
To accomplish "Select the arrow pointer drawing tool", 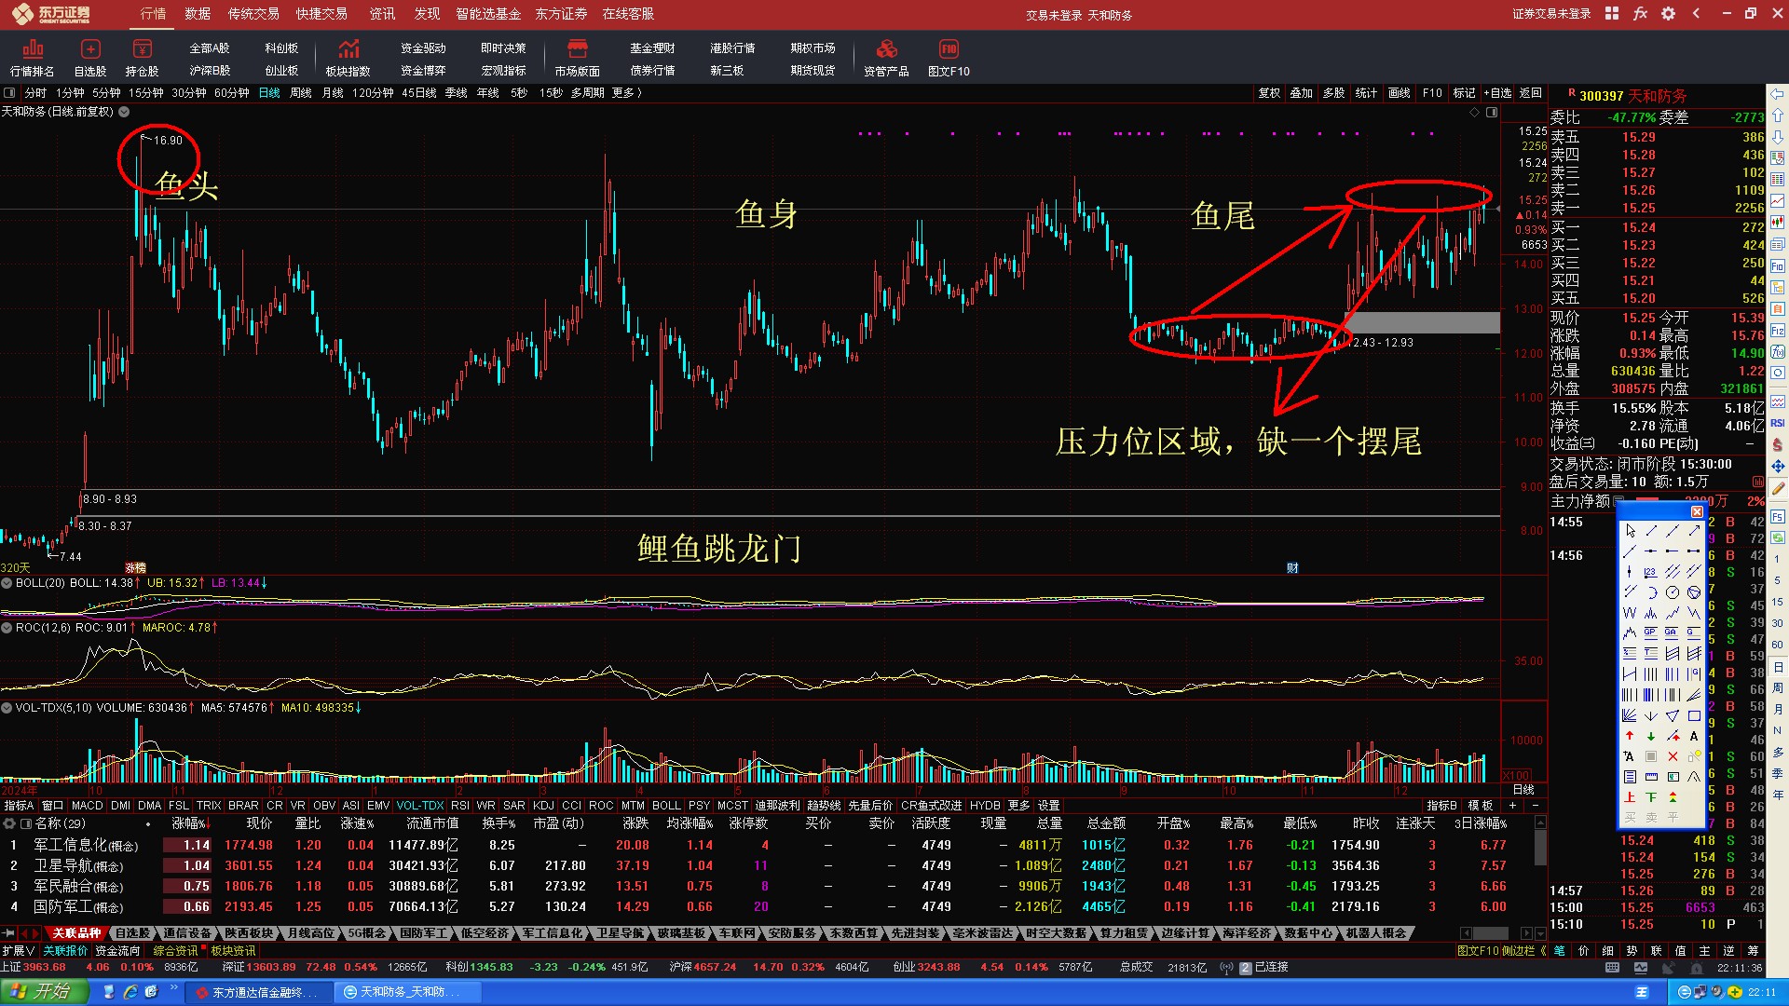I will click(x=1630, y=531).
